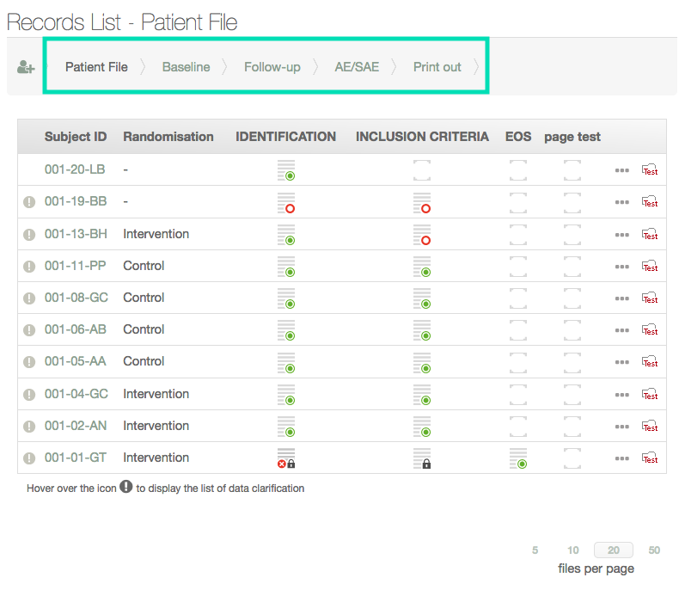Set 50 files per page
This screenshot has width=679, height=590.
(654, 550)
